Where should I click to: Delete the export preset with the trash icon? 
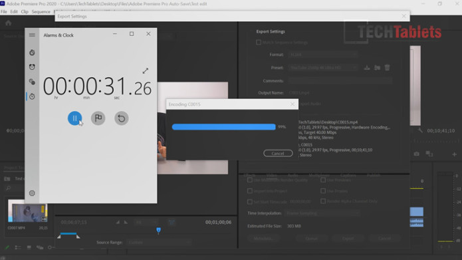(x=387, y=68)
